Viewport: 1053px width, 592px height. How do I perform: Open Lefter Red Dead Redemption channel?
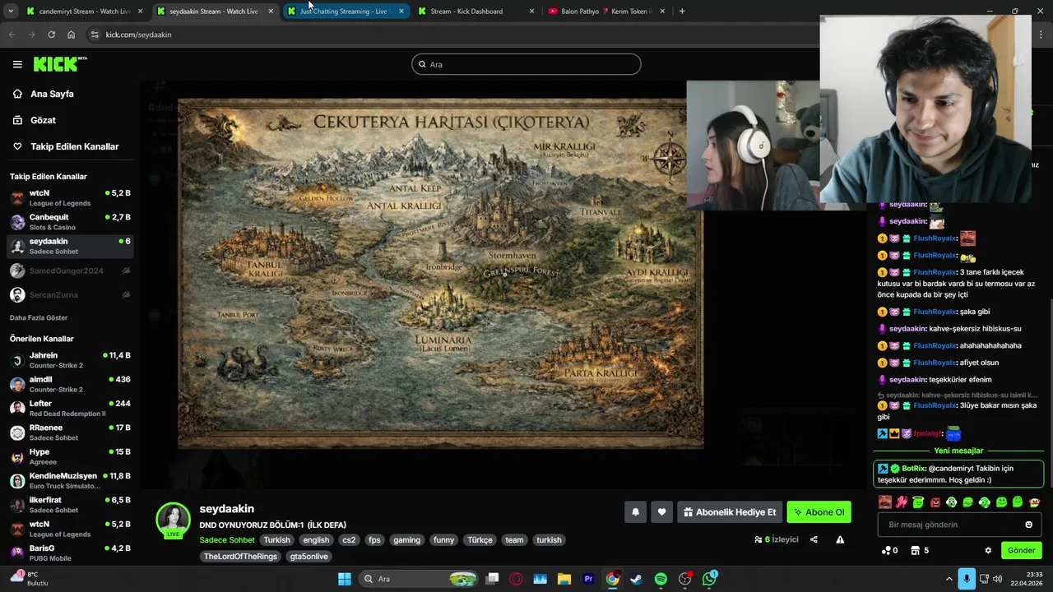70,409
